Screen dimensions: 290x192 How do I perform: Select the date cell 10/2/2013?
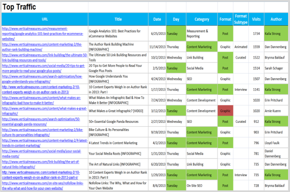point(157,58)
